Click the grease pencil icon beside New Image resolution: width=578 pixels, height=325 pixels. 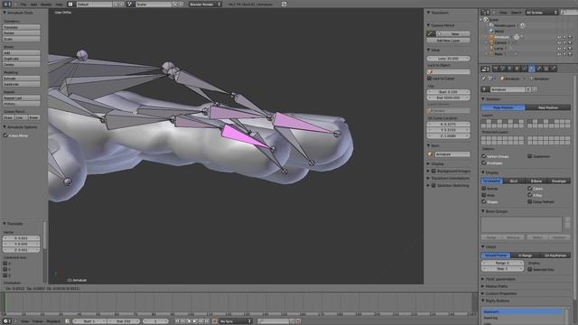click(x=430, y=33)
